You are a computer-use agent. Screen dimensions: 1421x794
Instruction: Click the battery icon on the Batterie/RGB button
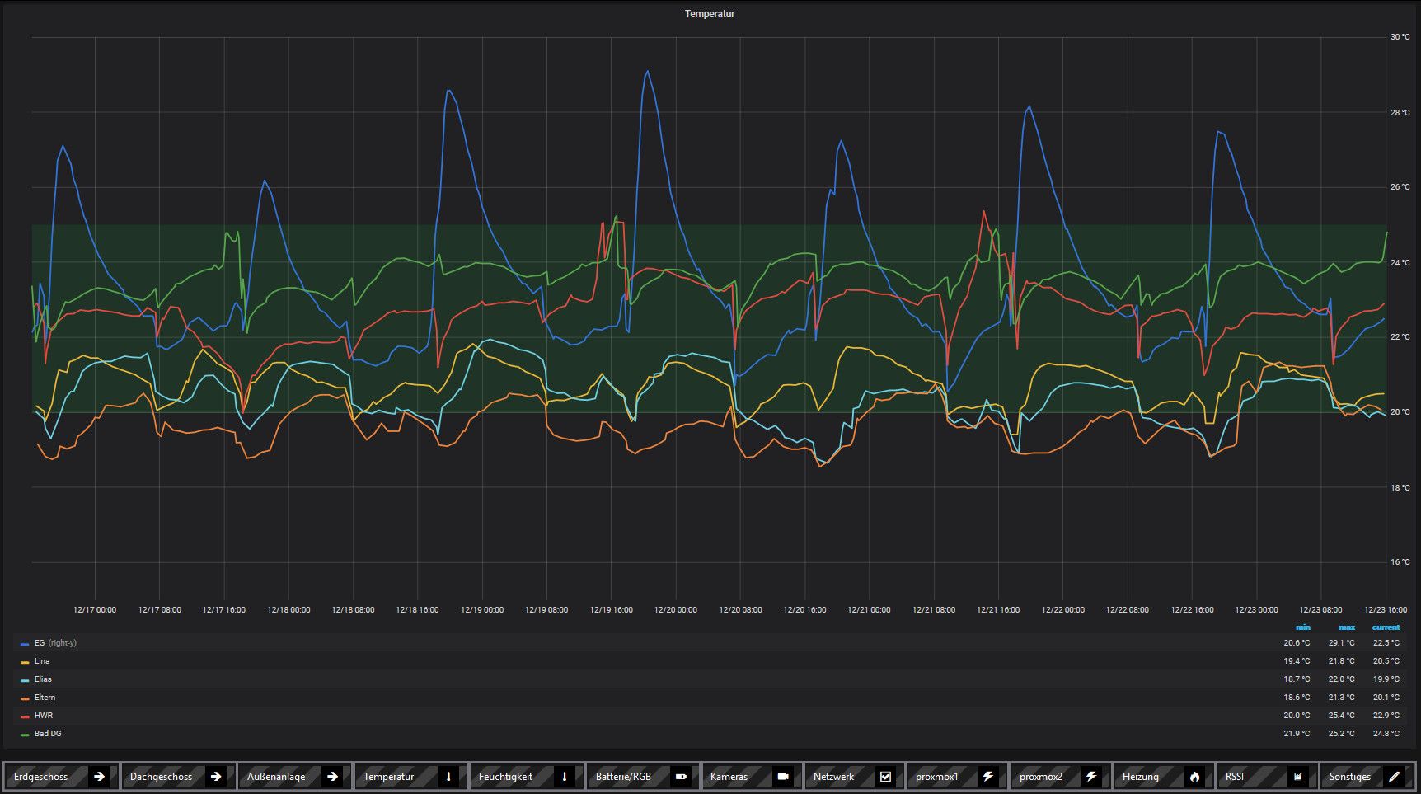(681, 777)
